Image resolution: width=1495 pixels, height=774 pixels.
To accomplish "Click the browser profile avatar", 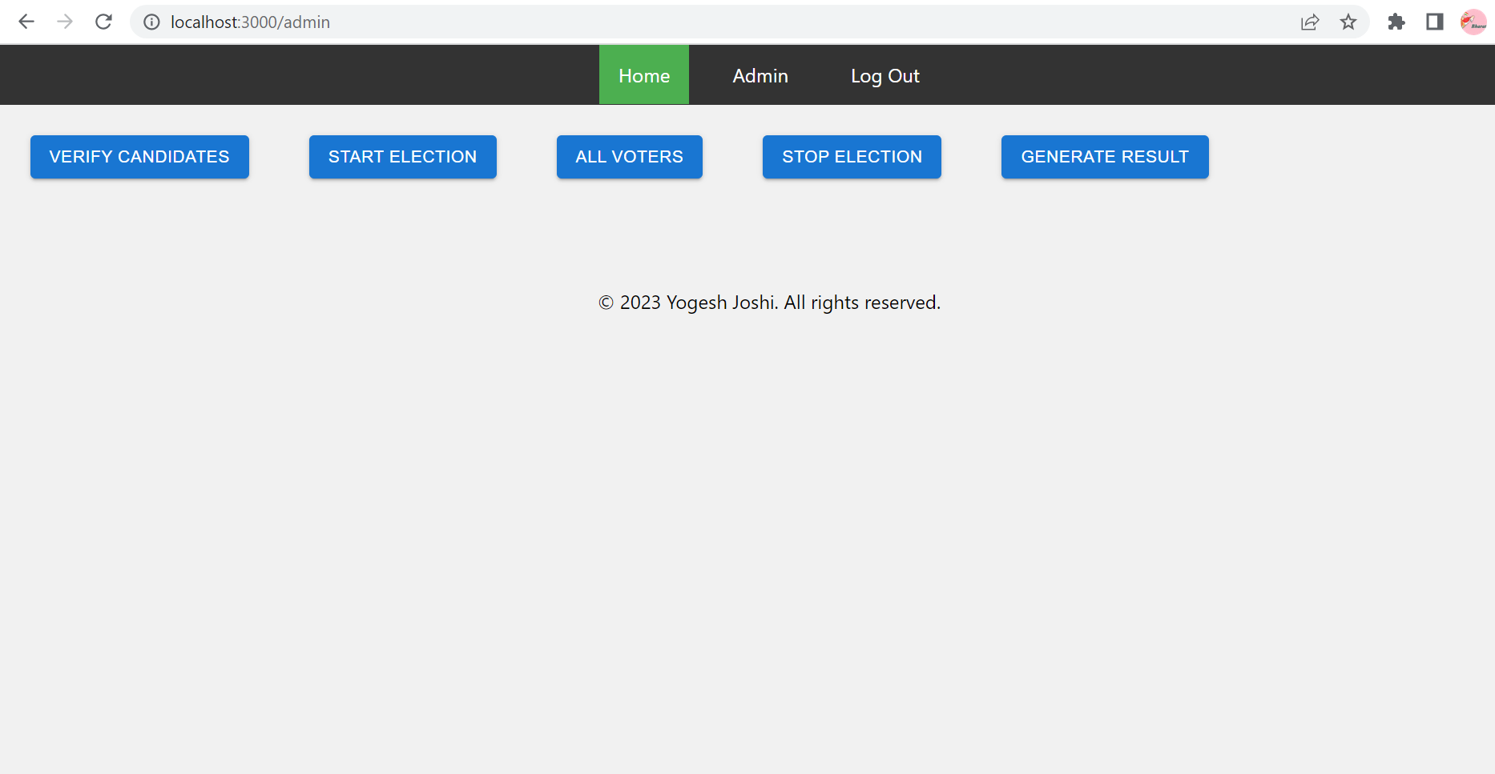I will (1473, 22).
